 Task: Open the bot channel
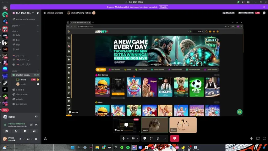pyautogui.click(x=26, y=40)
